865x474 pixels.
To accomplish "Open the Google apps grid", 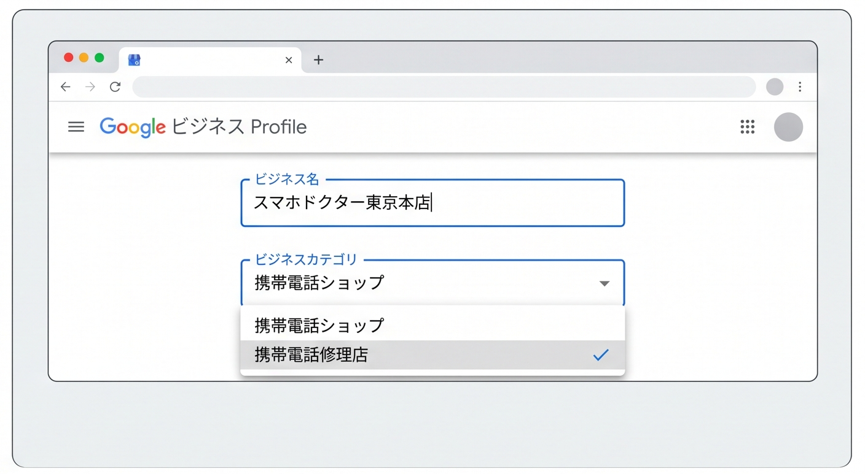I will (x=747, y=127).
